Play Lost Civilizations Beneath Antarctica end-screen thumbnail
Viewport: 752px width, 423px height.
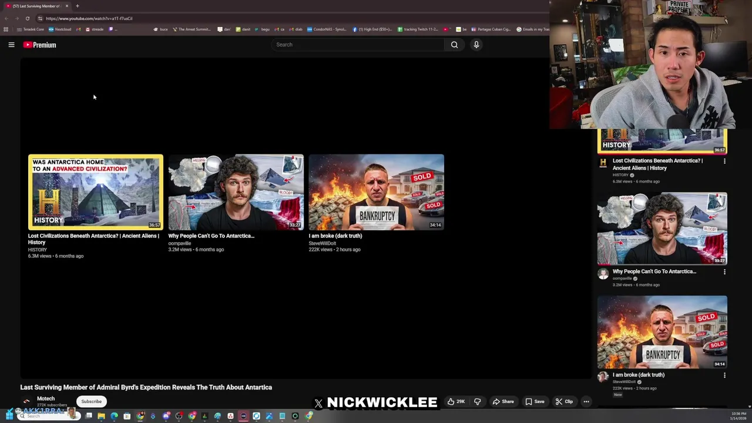click(x=96, y=192)
